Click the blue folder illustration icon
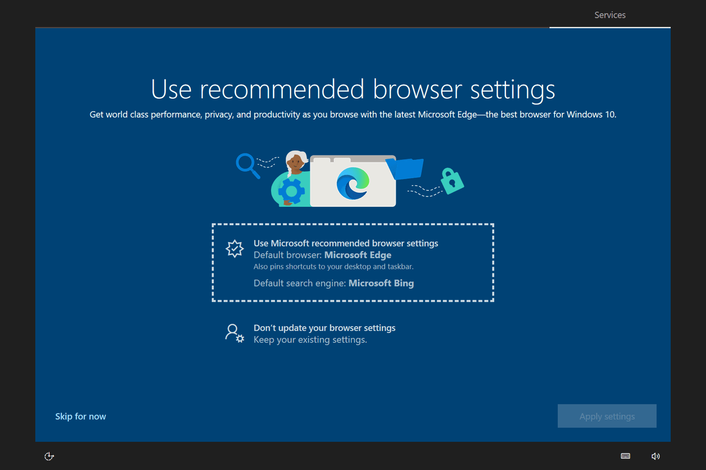The height and width of the screenshot is (470, 706). (405, 169)
